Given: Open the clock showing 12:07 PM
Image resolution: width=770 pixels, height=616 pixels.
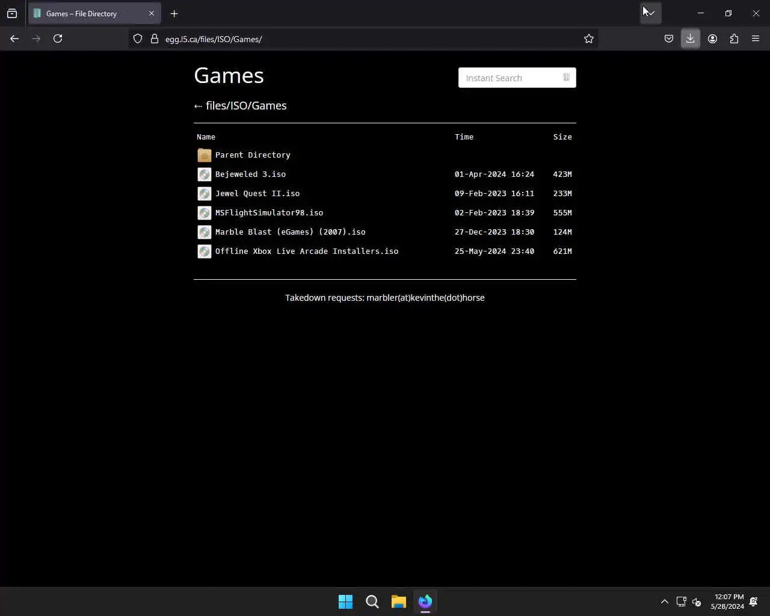Looking at the screenshot, I should 727,602.
